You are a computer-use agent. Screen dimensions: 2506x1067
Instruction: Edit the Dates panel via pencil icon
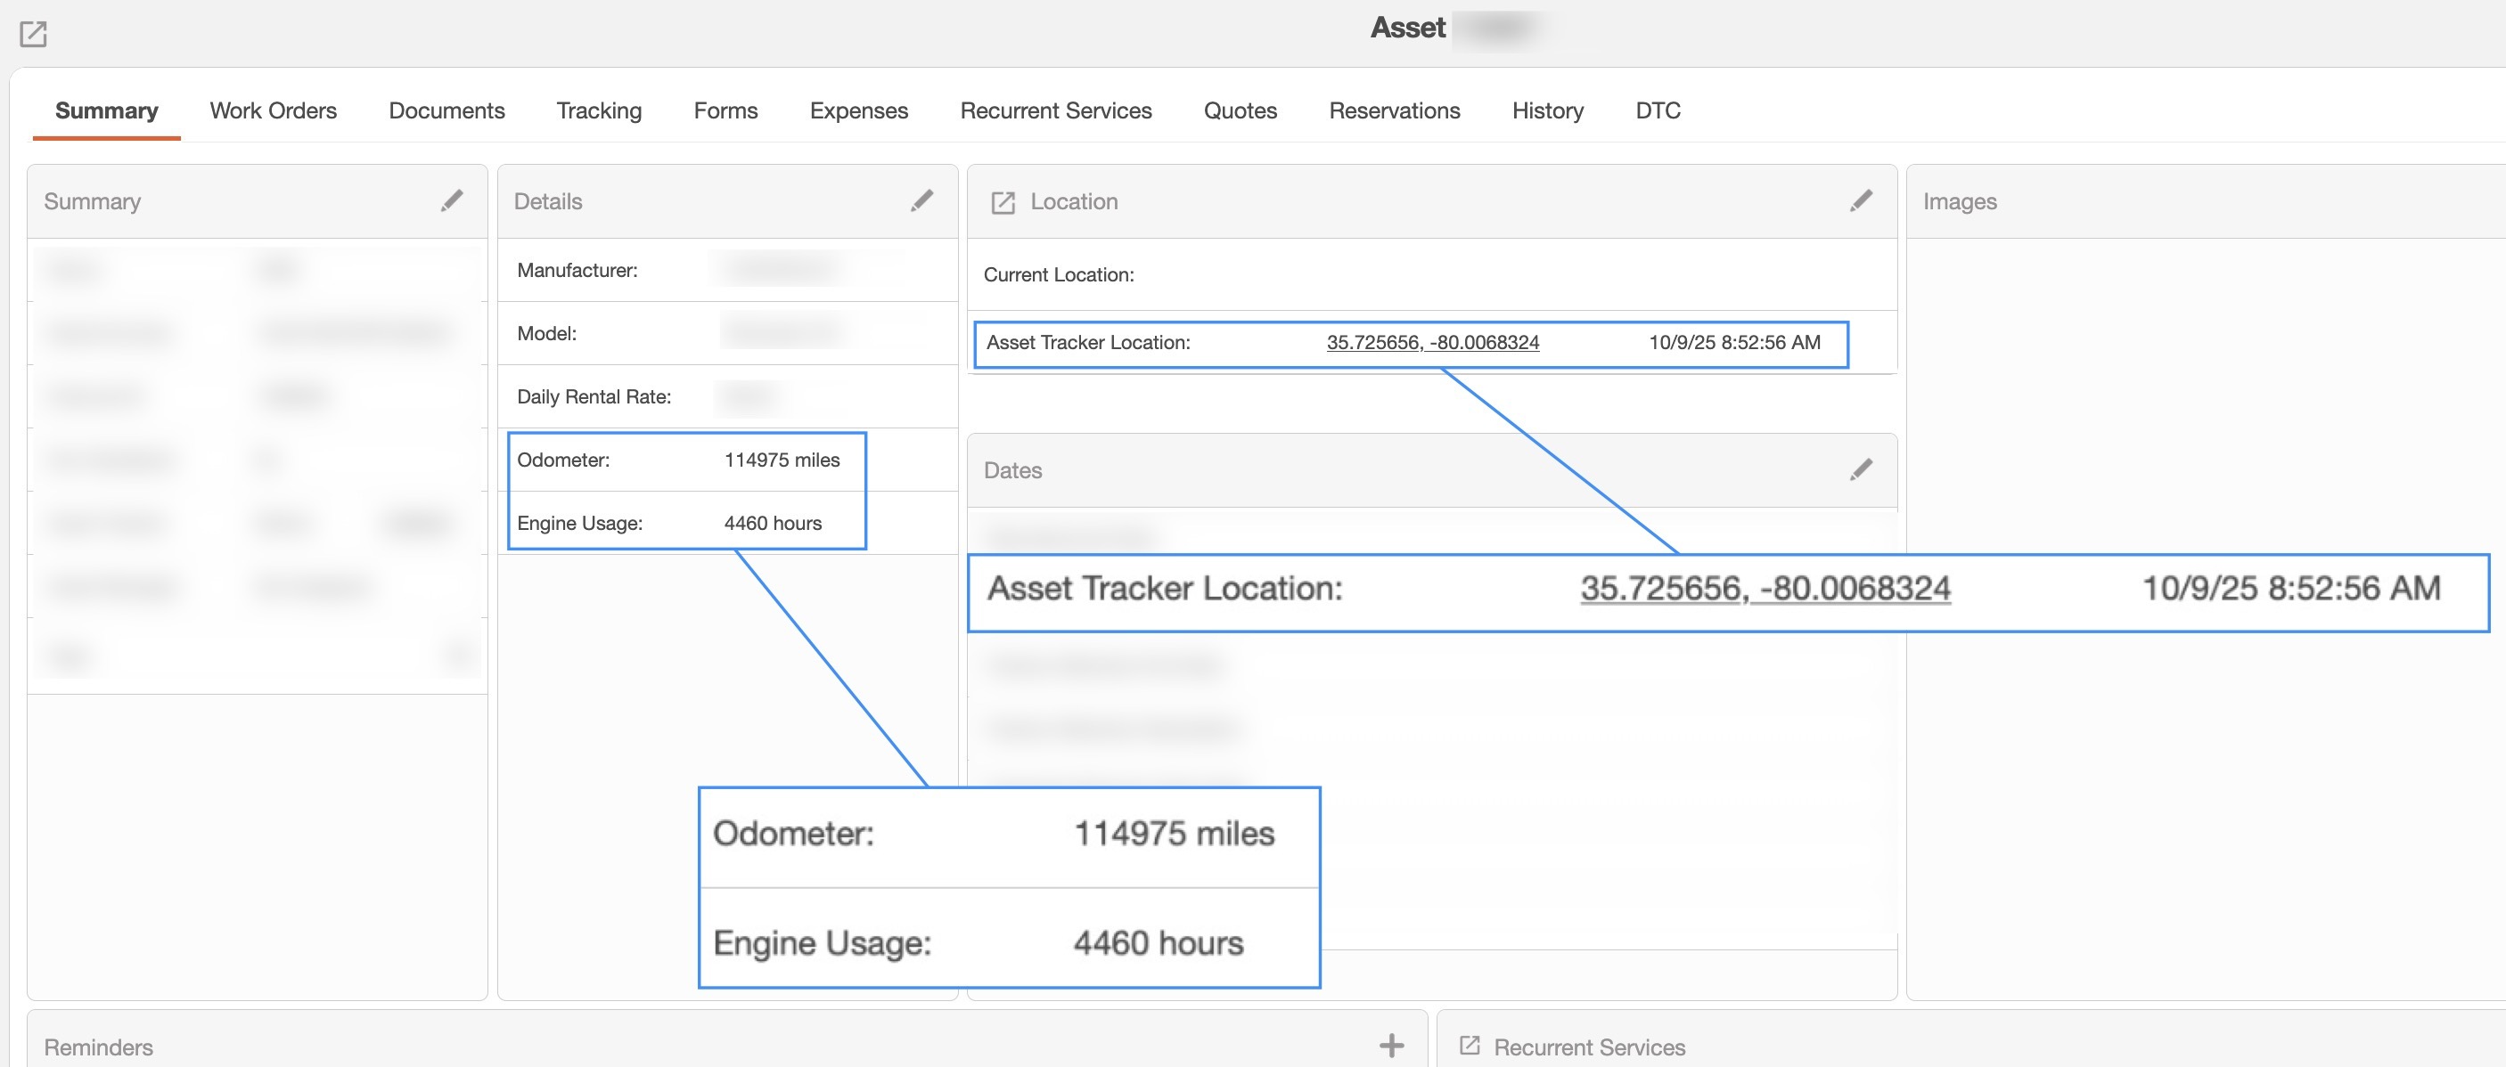point(1861,469)
